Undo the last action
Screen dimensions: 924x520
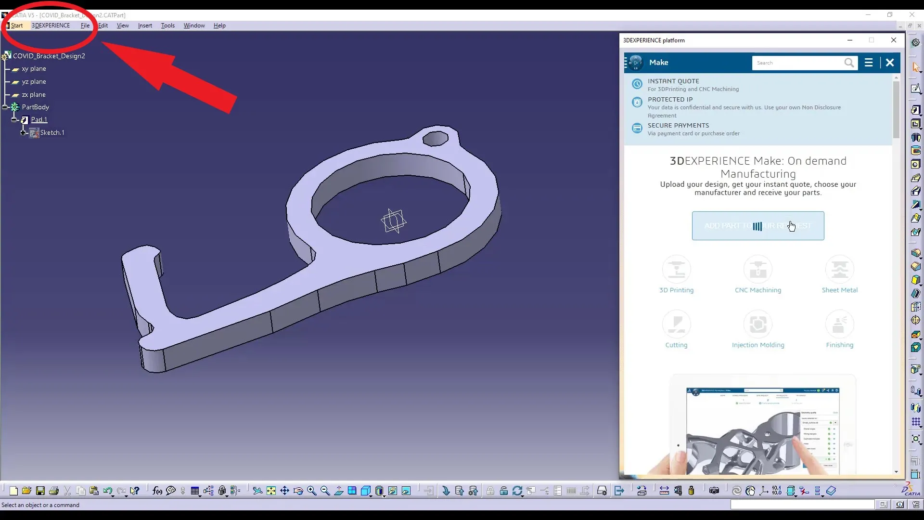(x=108, y=491)
